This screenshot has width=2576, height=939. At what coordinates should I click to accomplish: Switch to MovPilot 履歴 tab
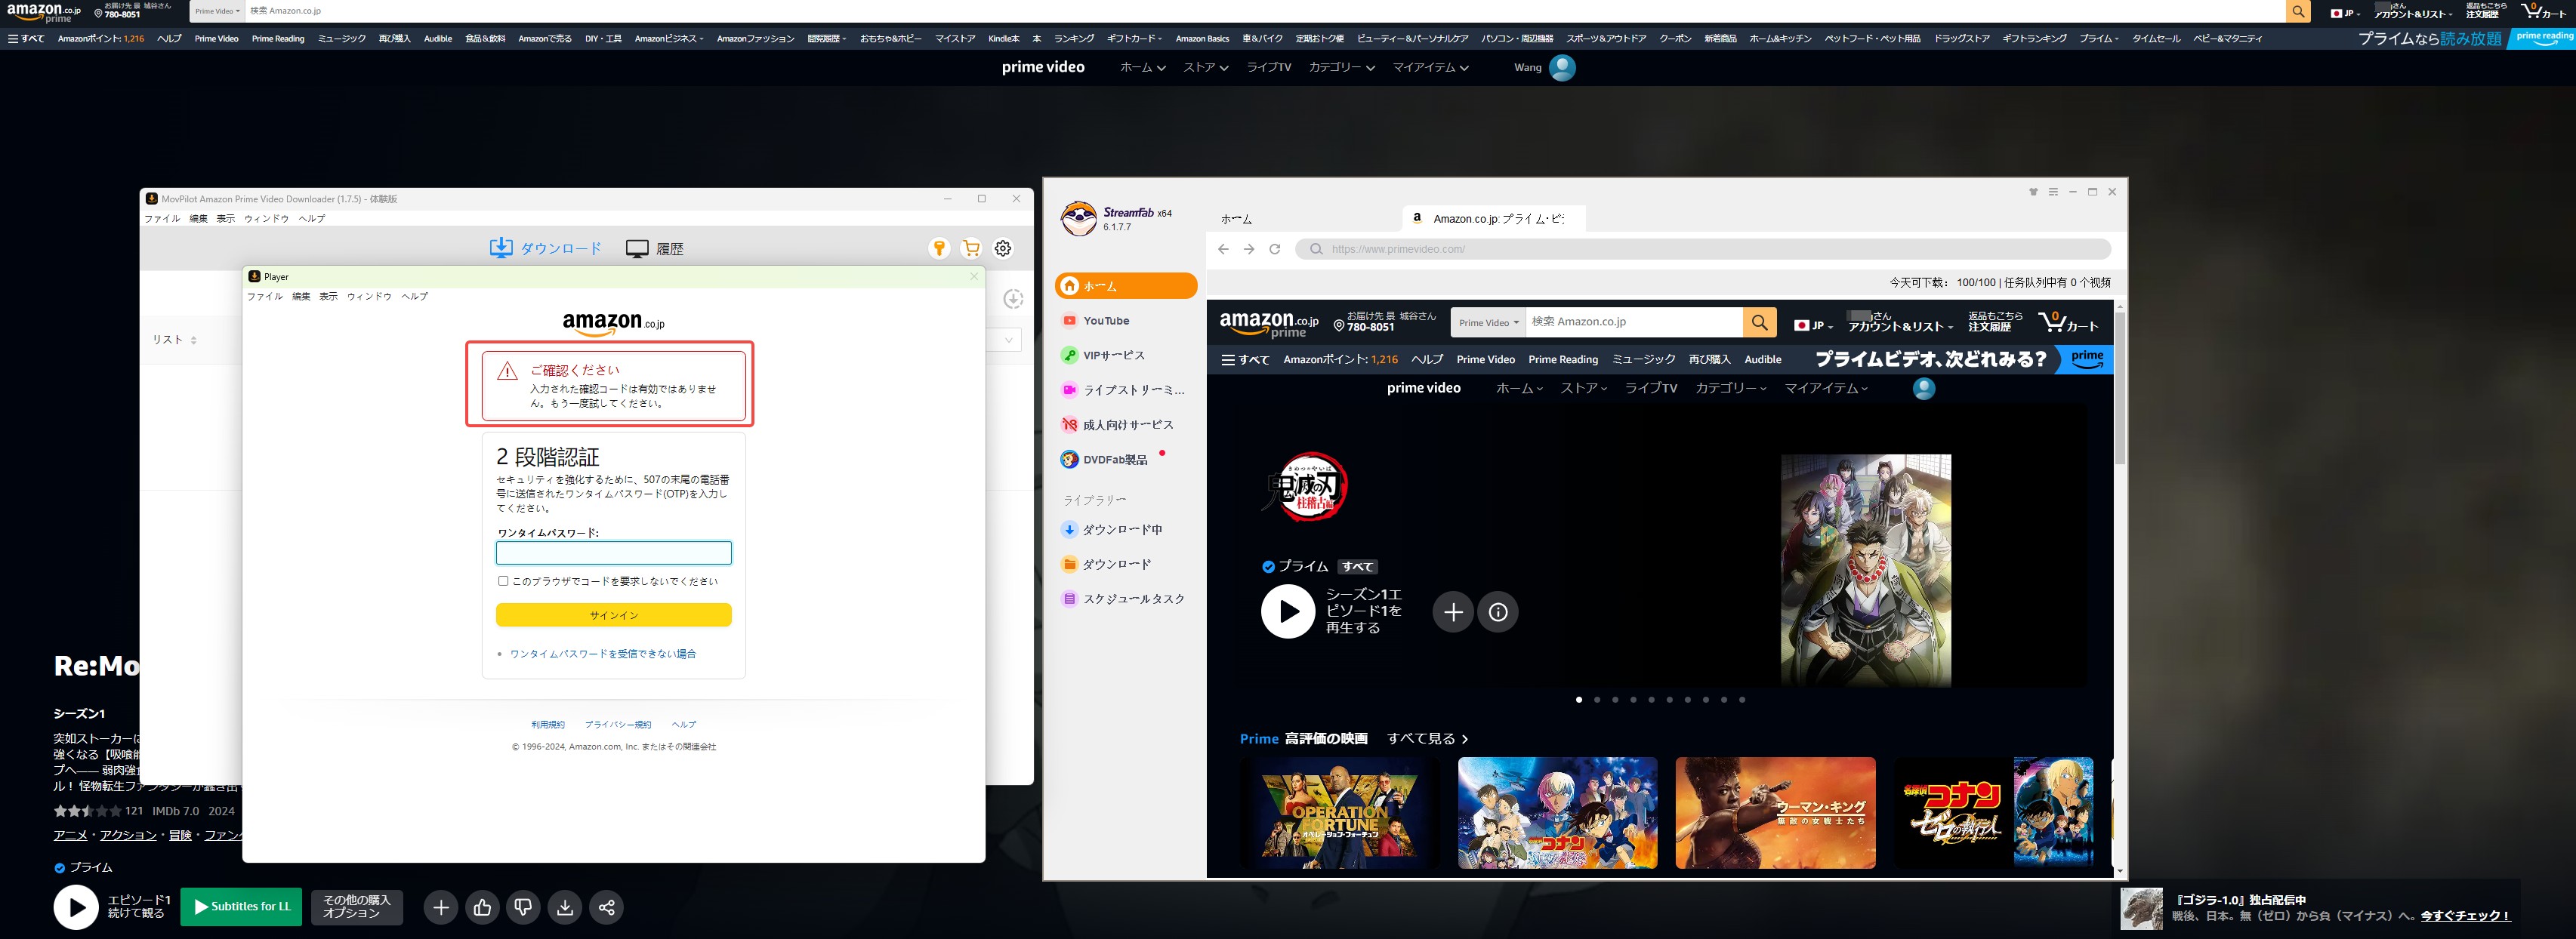pos(655,248)
